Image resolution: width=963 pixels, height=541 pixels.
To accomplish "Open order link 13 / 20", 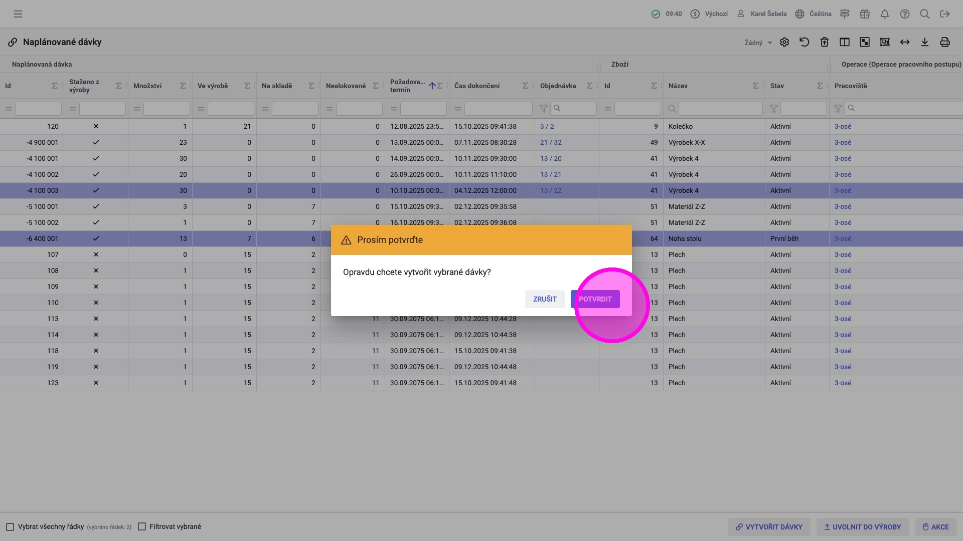I will pyautogui.click(x=551, y=158).
